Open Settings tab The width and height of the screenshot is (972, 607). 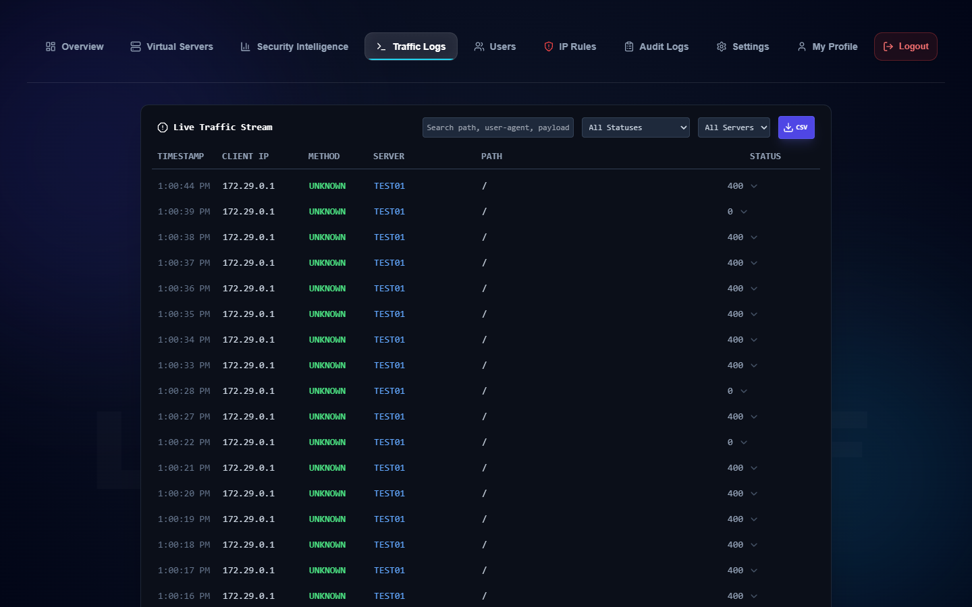point(742,47)
